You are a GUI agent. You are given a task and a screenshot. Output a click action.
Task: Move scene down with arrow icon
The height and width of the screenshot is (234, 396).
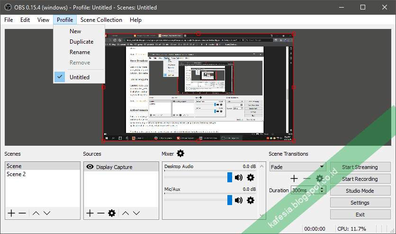pos(47,213)
